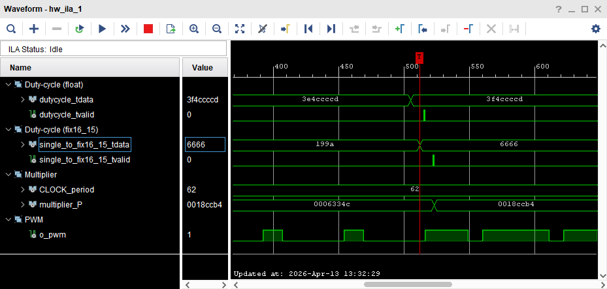Click the add probe plus icon

coord(34,29)
